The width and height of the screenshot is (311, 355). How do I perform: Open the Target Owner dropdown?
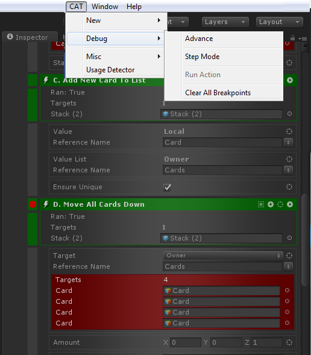tap(223, 256)
